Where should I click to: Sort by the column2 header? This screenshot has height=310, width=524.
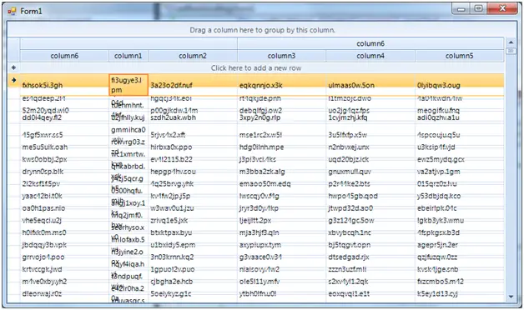point(193,56)
